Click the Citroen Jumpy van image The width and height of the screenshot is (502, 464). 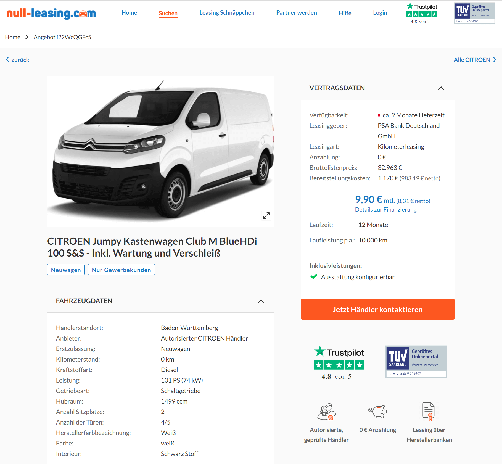(161, 151)
